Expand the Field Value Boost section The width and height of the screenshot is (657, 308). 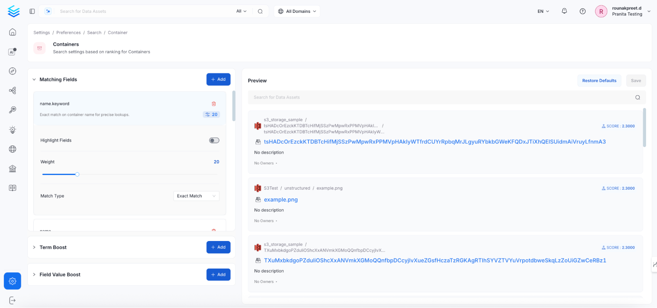click(x=34, y=275)
